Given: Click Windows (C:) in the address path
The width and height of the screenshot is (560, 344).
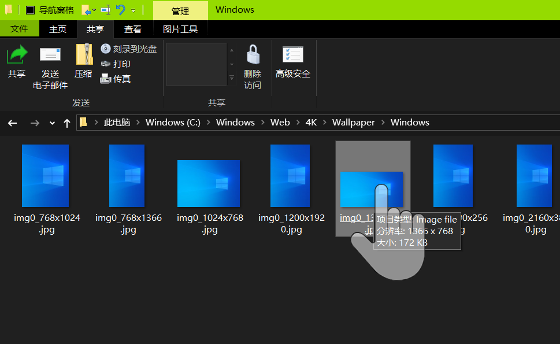Looking at the screenshot, I should pos(173,123).
